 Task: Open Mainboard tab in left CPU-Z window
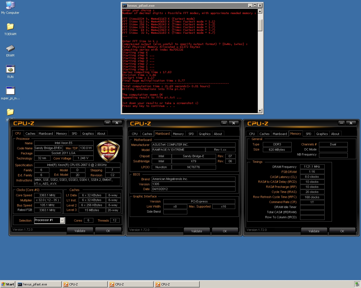46,134
